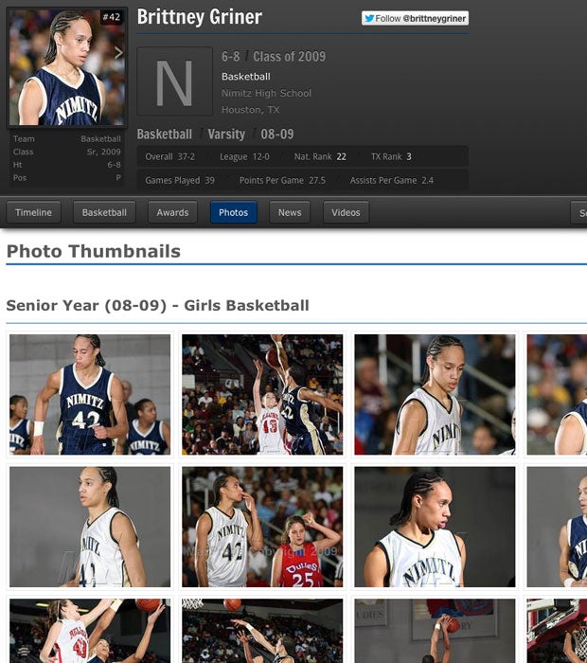Click the Twitter bird icon
This screenshot has width=587, height=663.
[369, 18]
